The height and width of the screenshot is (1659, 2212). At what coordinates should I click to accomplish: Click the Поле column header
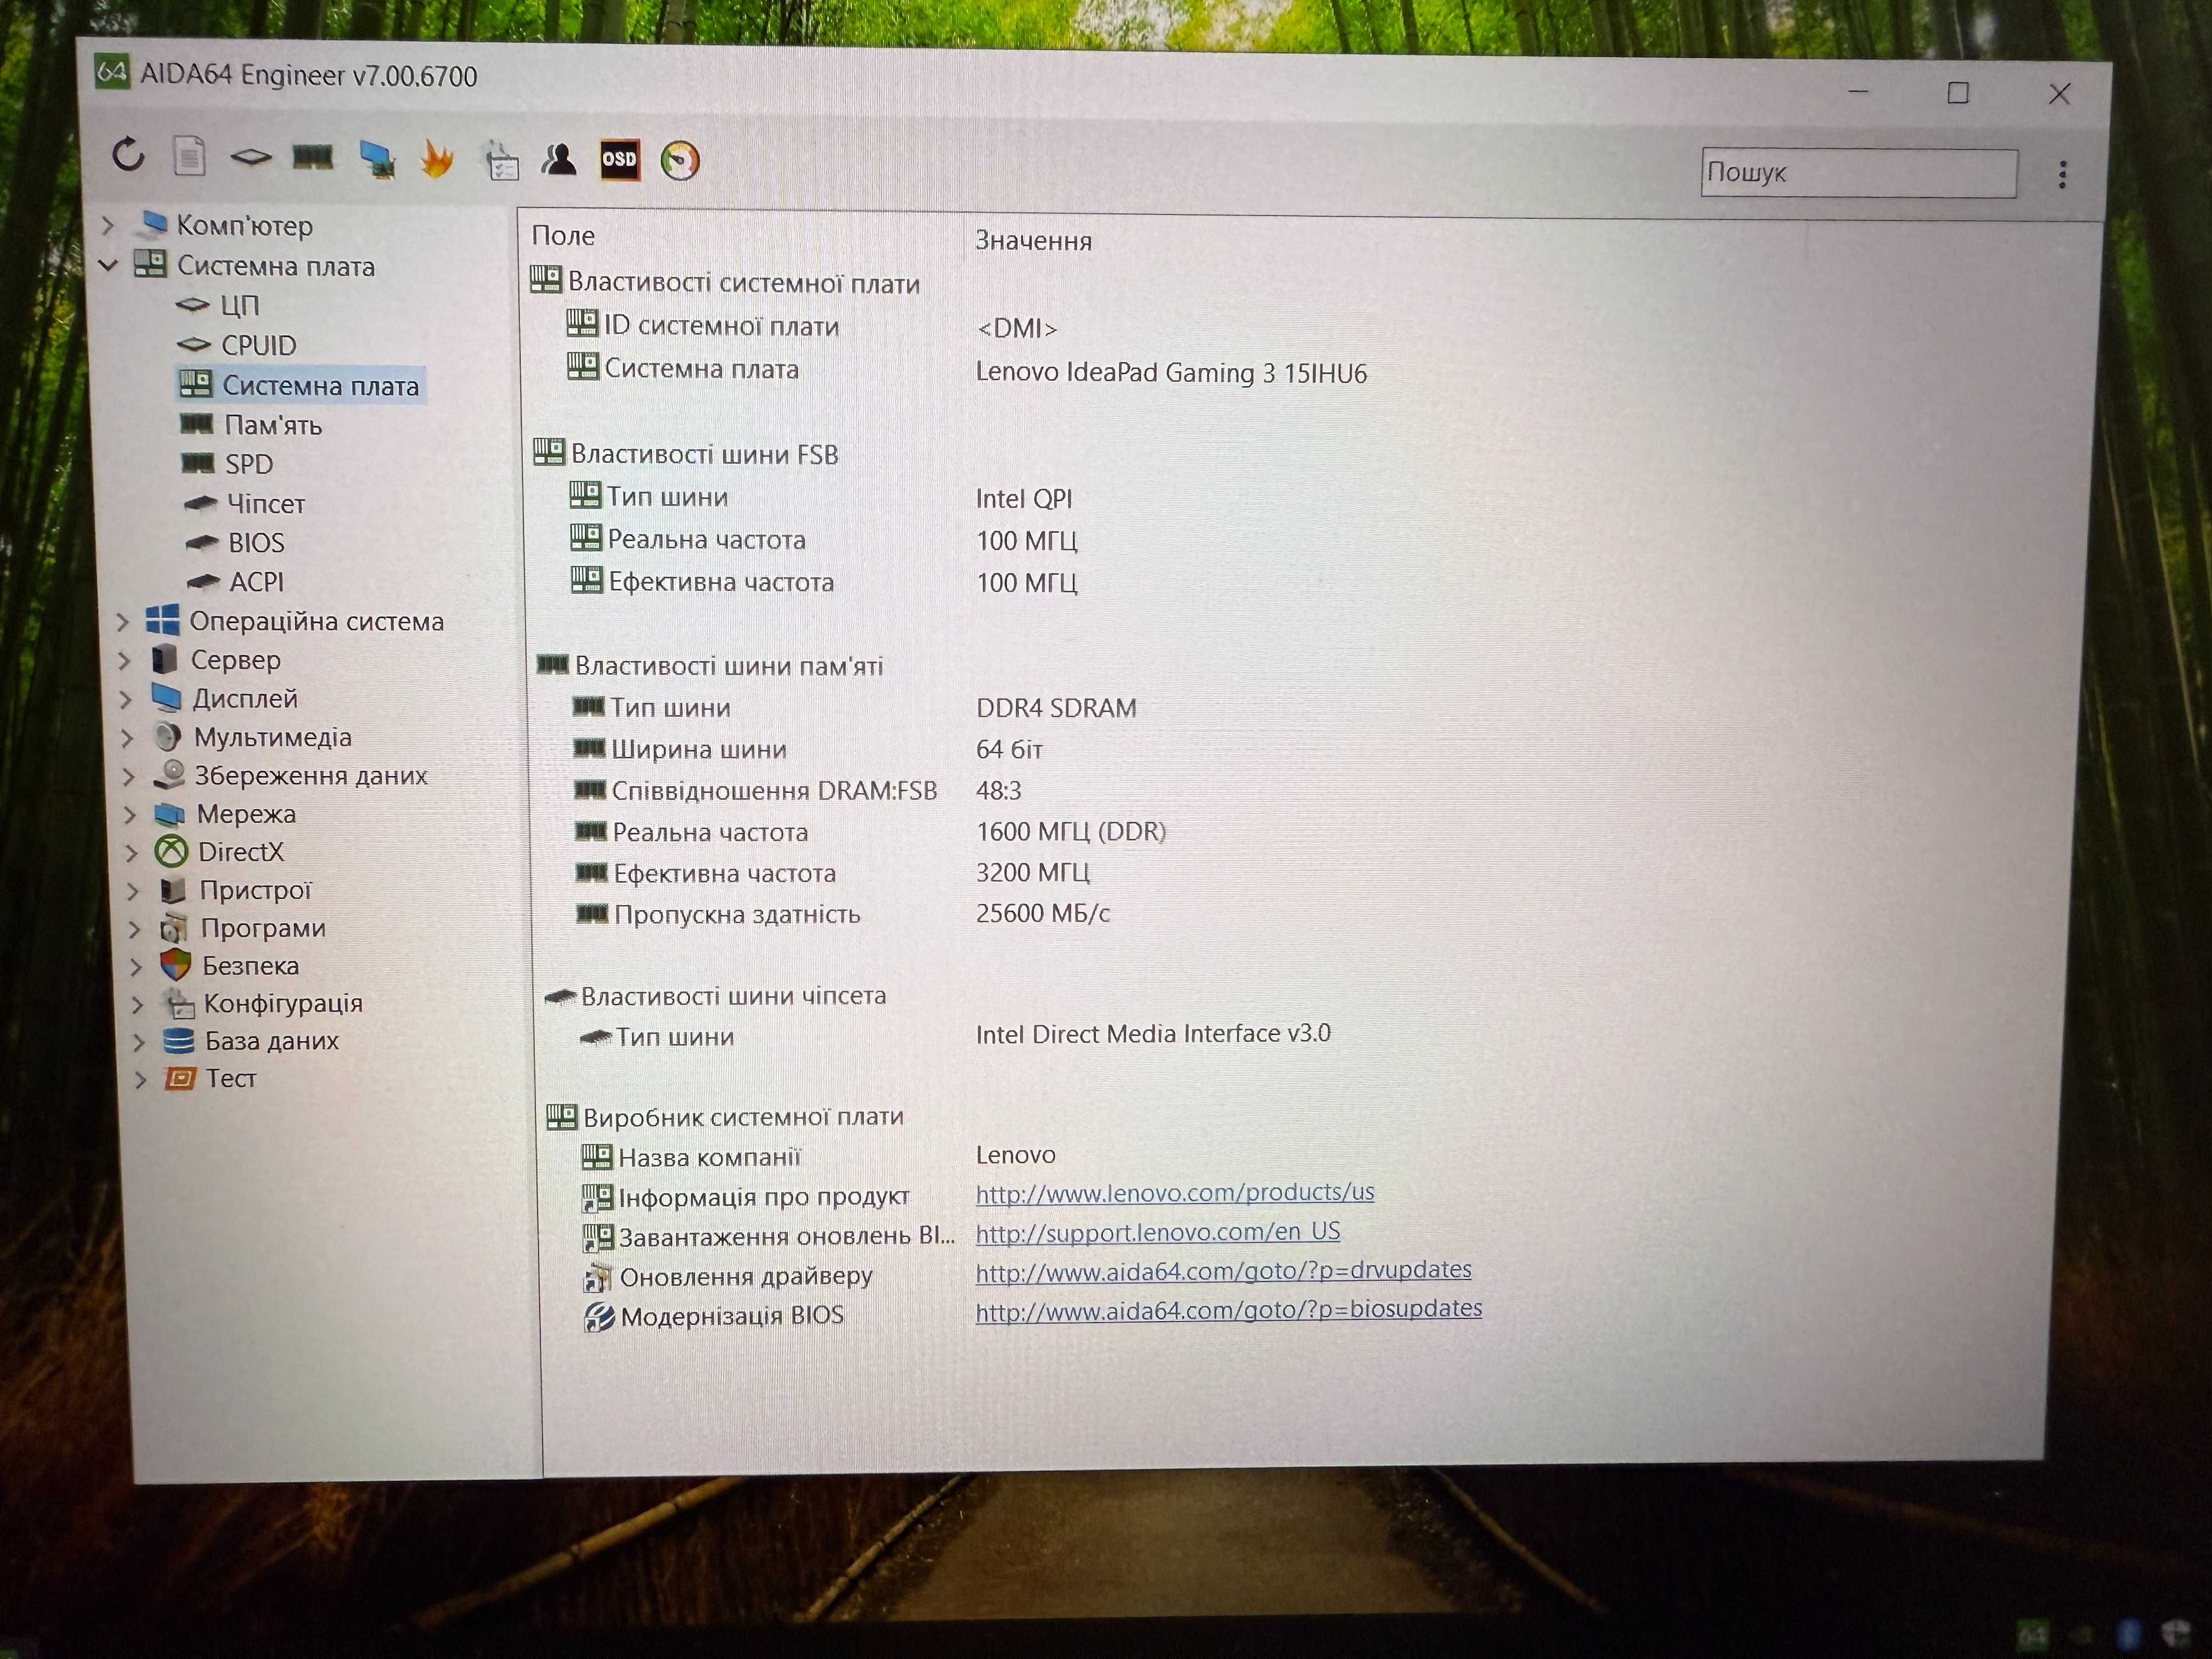click(x=563, y=236)
